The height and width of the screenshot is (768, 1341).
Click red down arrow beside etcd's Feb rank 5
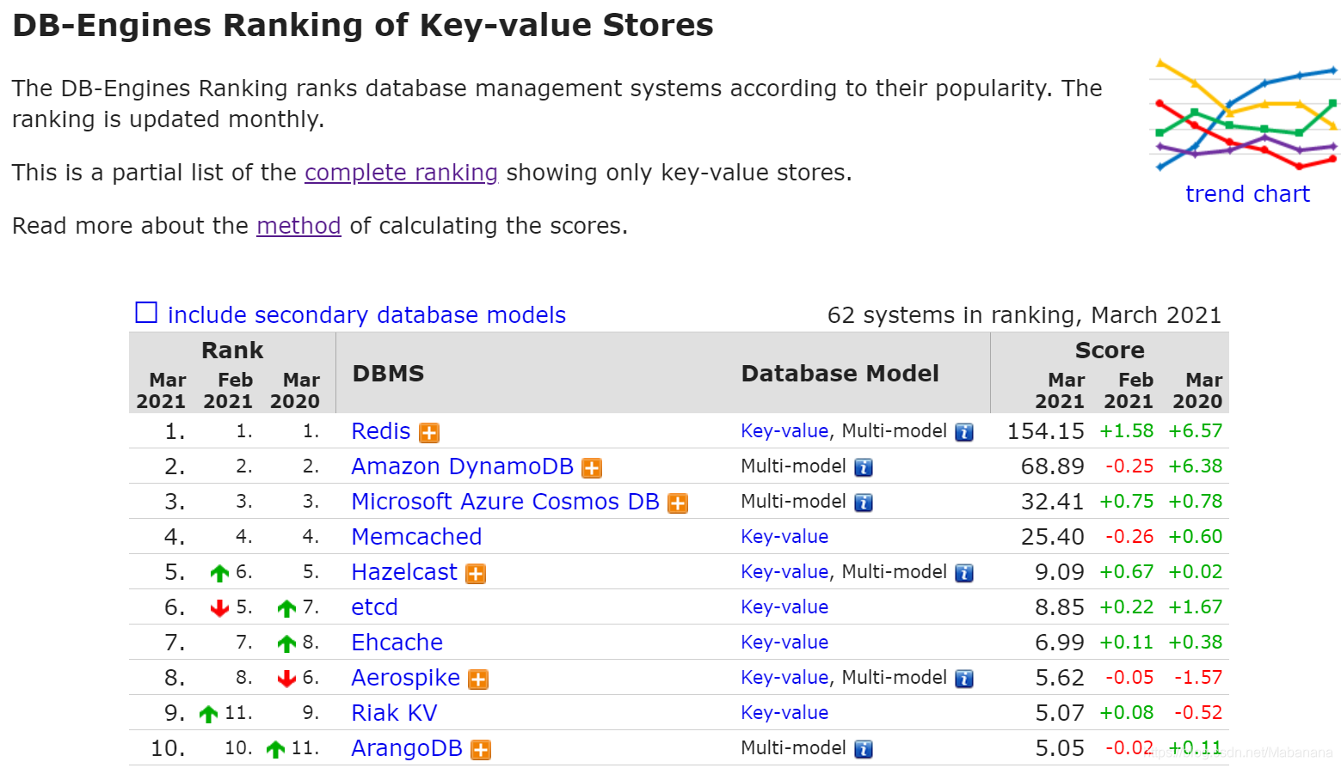[x=219, y=608]
